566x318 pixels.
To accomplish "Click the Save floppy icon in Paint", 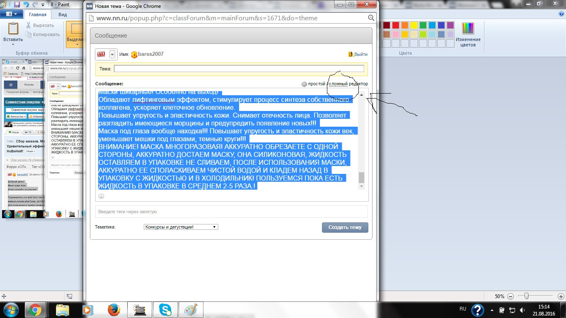I will coord(17,5).
